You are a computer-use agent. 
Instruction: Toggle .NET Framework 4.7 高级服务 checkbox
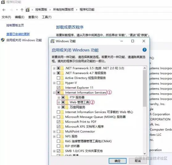point(58,73)
